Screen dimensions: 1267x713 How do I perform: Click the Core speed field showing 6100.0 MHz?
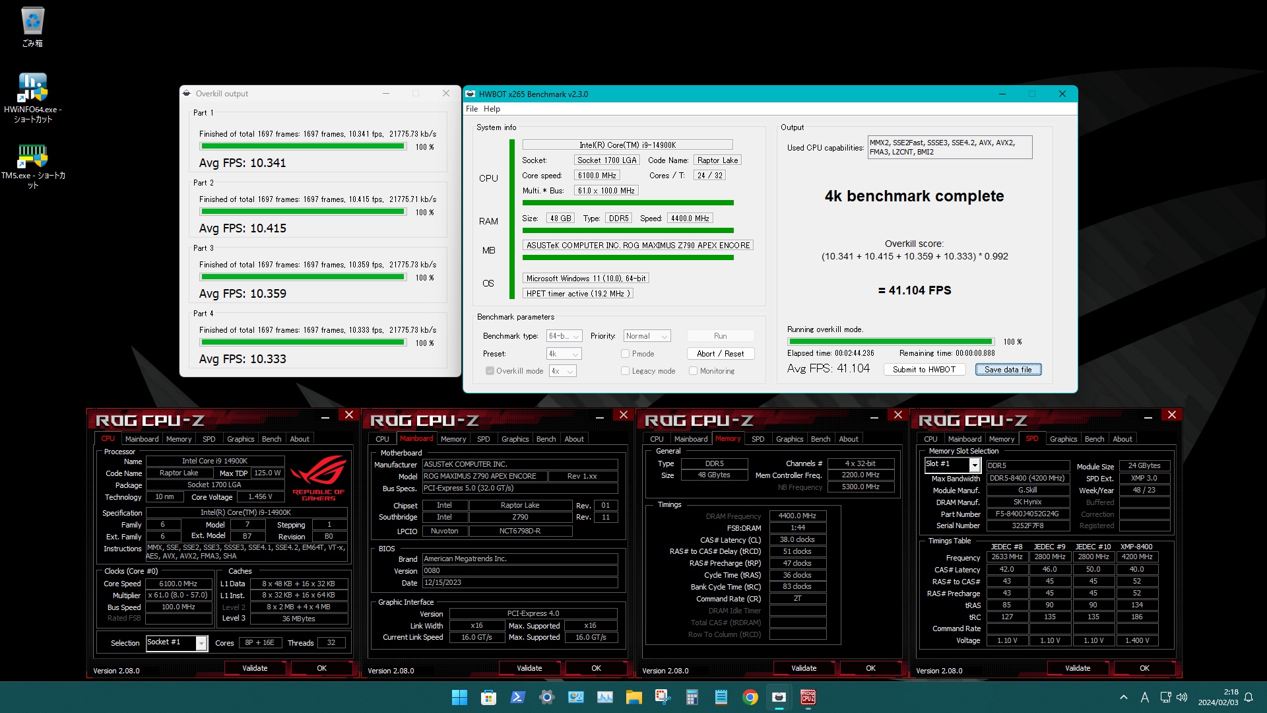pos(597,176)
